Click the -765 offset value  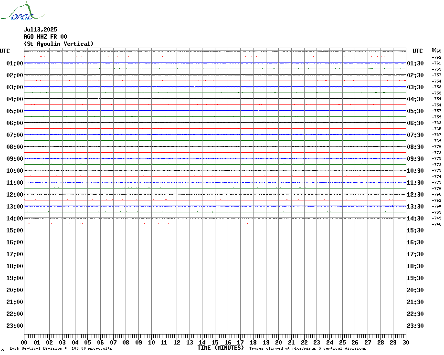[437, 129]
